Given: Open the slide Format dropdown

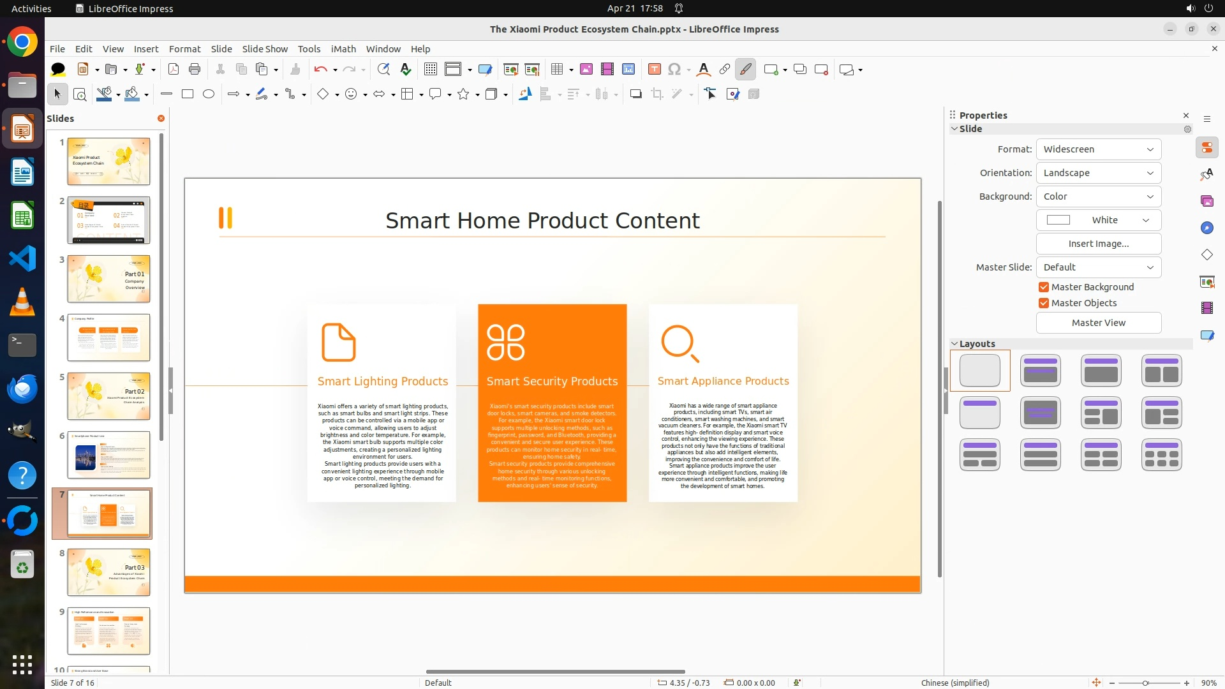Looking at the screenshot, I should [1098, 149].
